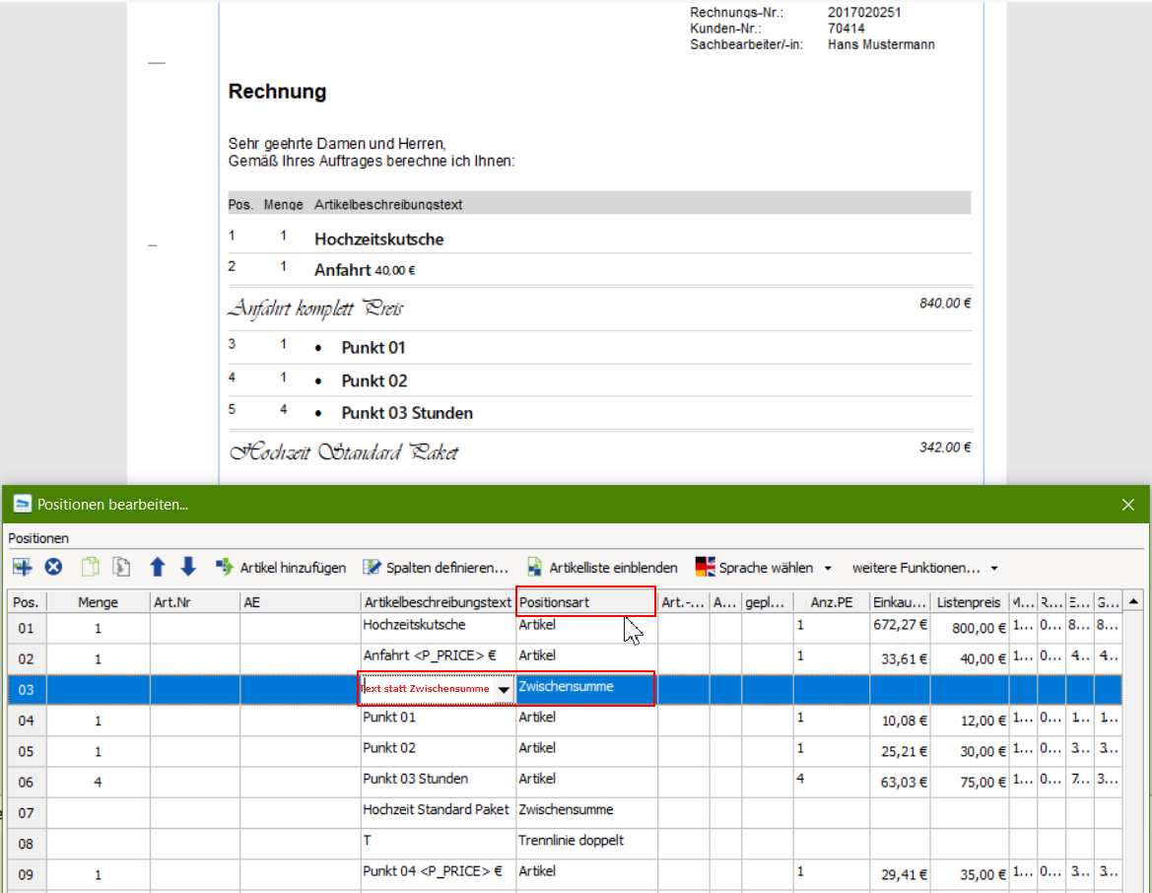Click the 800,00 € list price cell

point(969,629)
